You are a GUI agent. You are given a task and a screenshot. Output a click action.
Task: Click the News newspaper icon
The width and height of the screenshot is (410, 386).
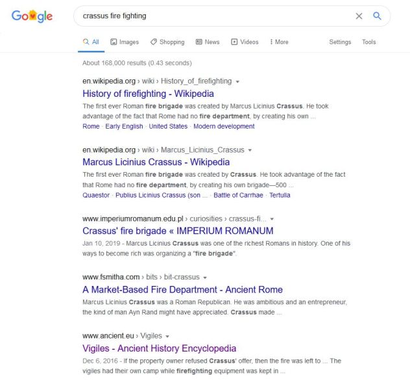[199, 42]
